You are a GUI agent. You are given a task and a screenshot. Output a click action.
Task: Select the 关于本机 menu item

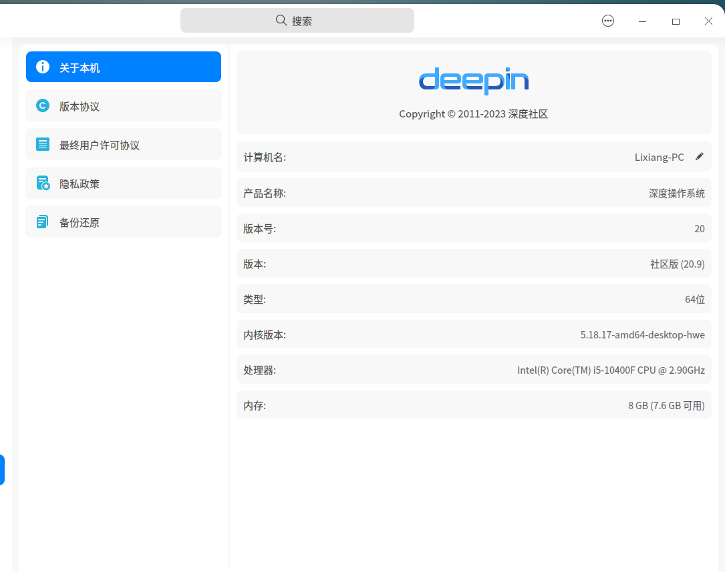pyautogui.click(x=124, y=67)
